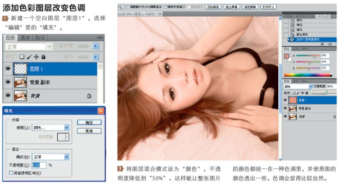Image resolution: width=338 pixels, height=184 pixels.
Task: Click the color spectrum ramp bar
Action: click(308, 75)
